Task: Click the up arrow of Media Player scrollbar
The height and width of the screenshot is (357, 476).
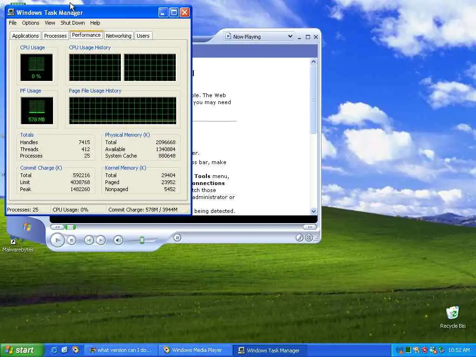Action: click(x=314, y=62)
